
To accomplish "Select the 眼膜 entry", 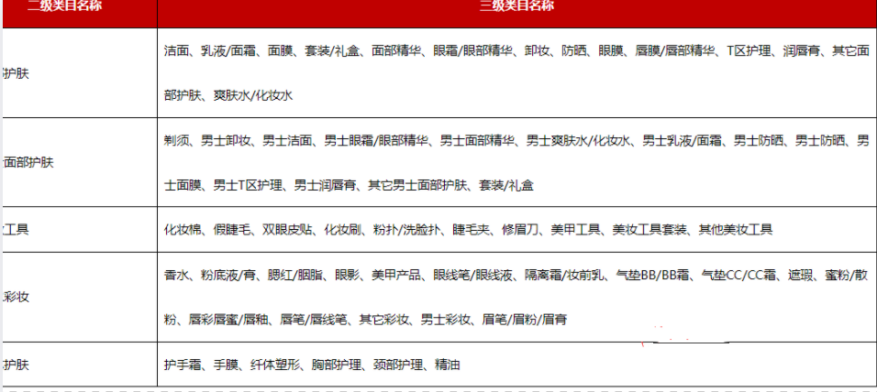I will point(610,50).
